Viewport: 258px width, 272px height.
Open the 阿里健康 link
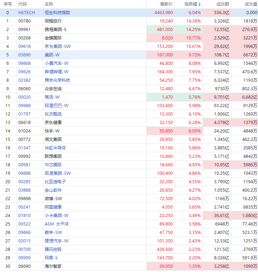pos(53,207)
